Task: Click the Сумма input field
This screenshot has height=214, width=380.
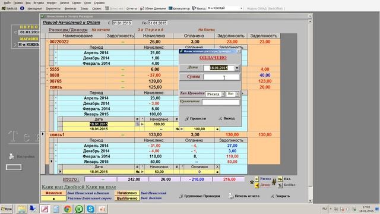Action: [x=221, y=77]
